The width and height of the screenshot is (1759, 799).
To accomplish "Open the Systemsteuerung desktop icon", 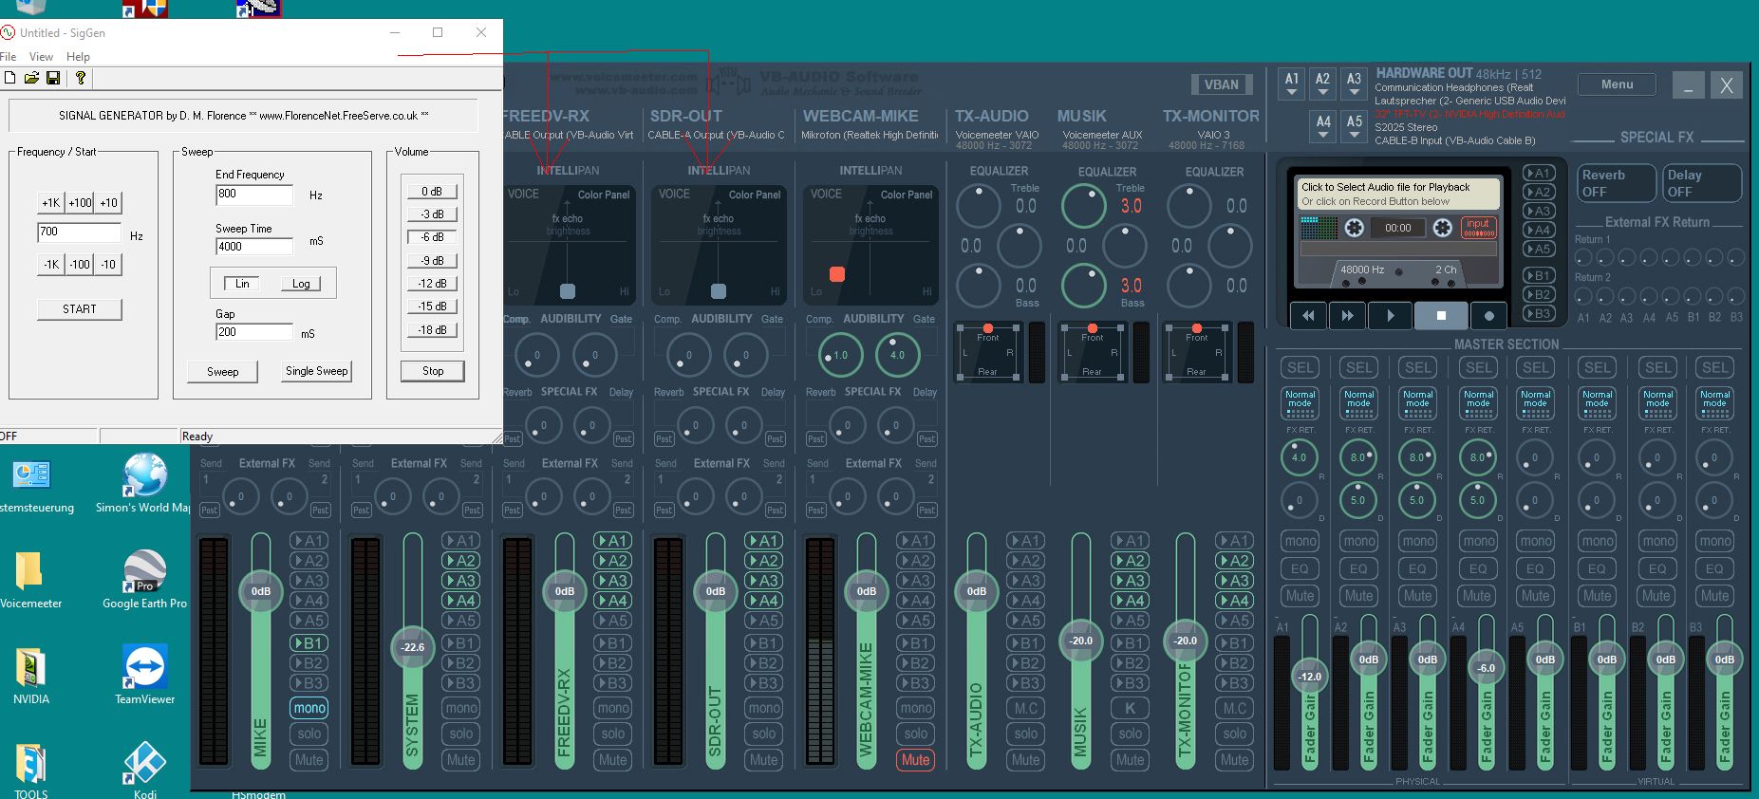I will click(31, 487).
